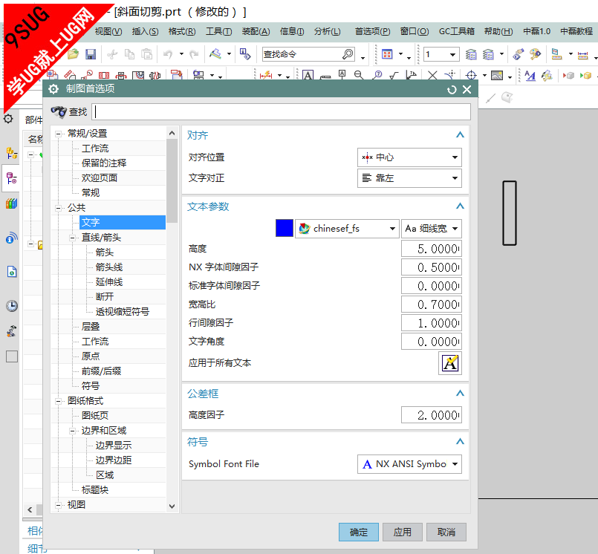Screen dimensions: 598x554
Task: Click the clock history icon in left sidebar
Action: [x=12, y=306]
